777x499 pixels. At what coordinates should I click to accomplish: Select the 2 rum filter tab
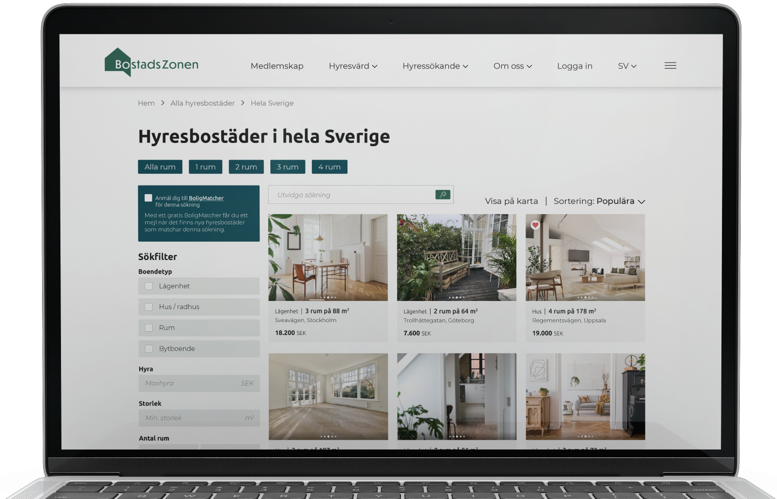246,167
